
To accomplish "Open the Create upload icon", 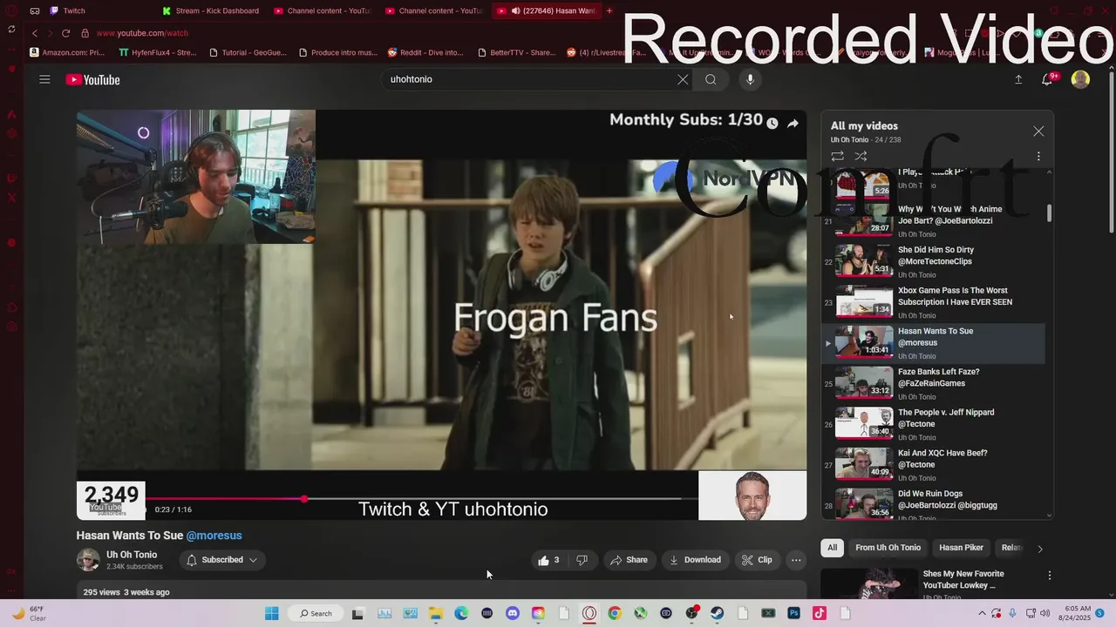I will 1018,79.
